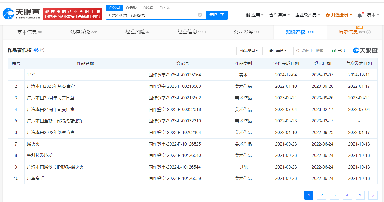Click the 登记日期 column header
The width and height of the screenshot is (384, 202).
(x=322, y=63)
